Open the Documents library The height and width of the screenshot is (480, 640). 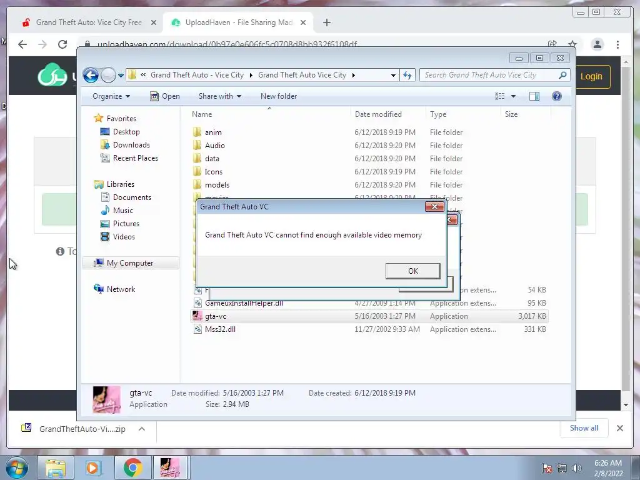[x=132, y=197]
